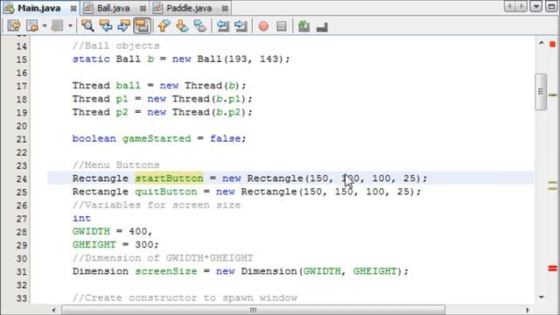Click the vertical scrollbar up arrow
Viewport: 560px width, 315px height.
click(x=542, y=43)
